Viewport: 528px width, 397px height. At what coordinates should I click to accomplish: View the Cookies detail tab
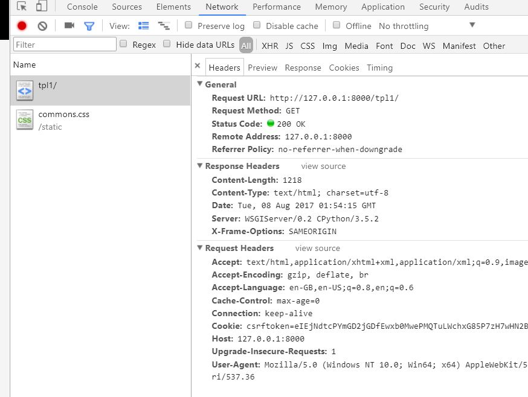[344, 68]
